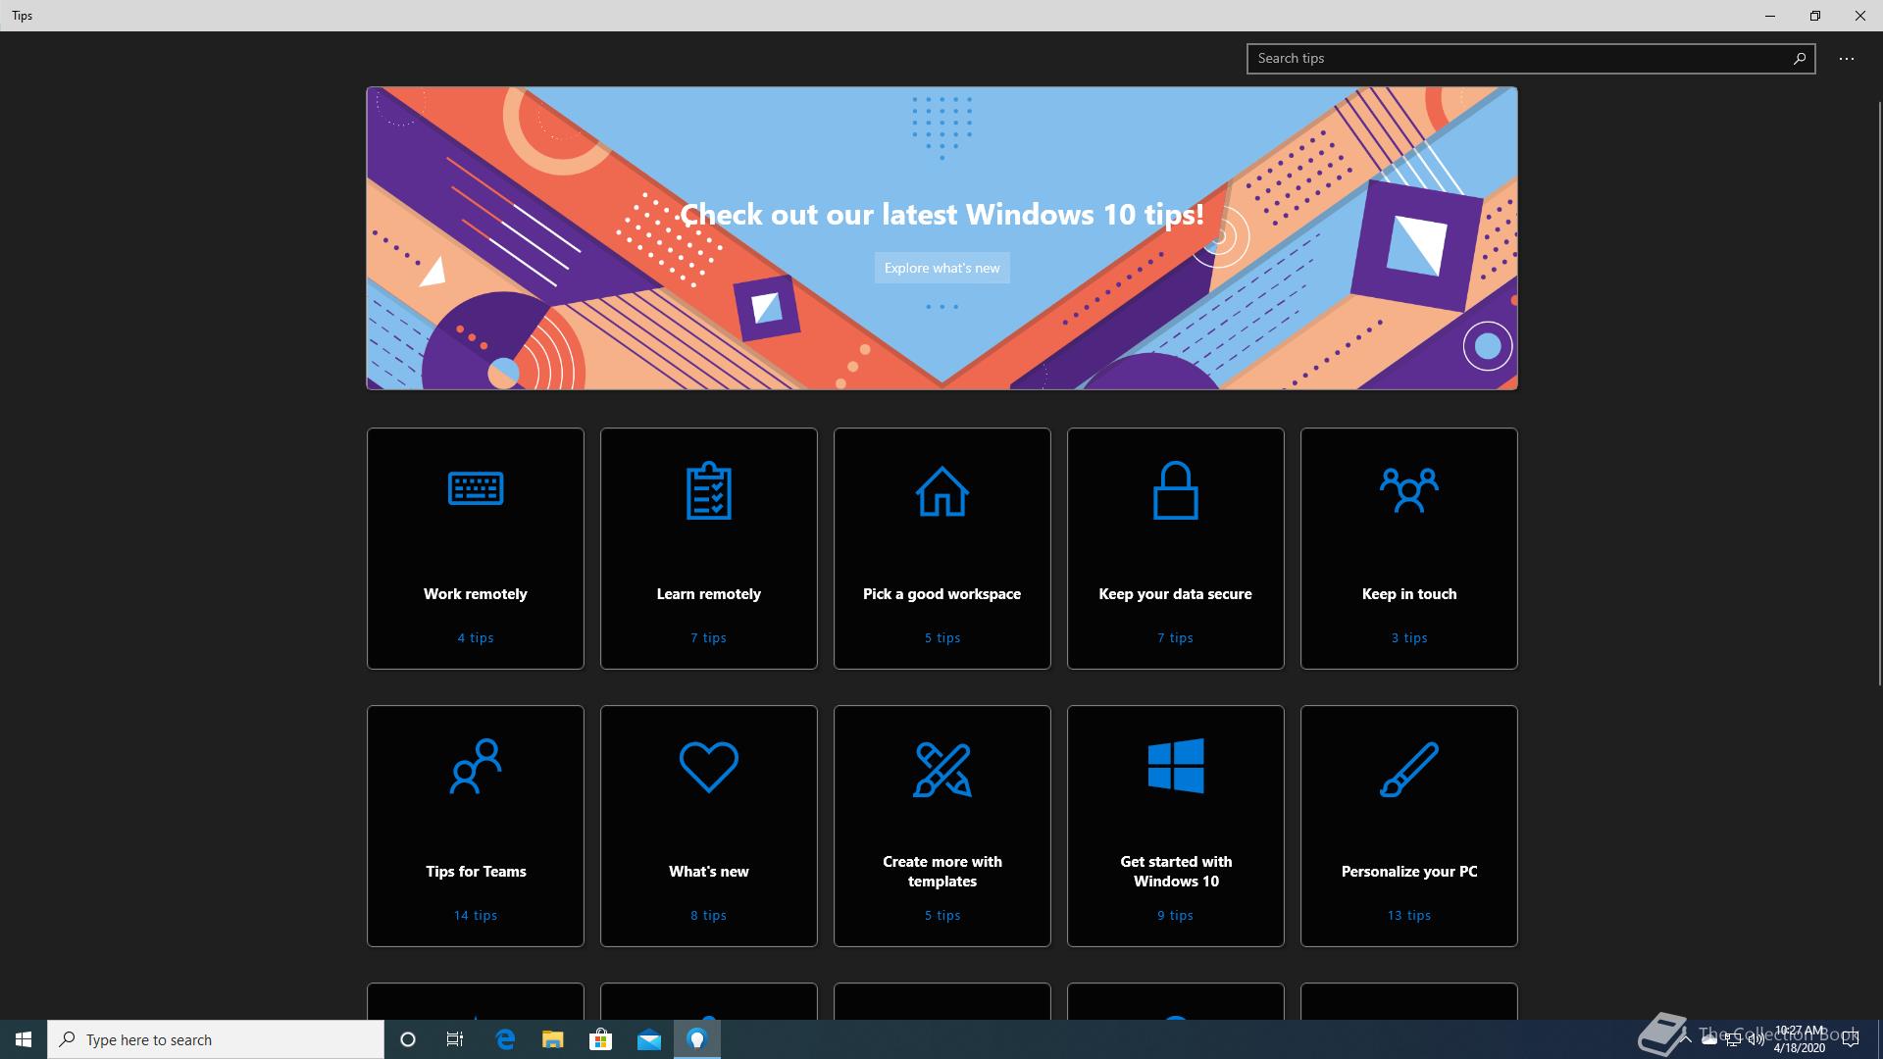Screen dimensions: 1883x1059
Task: Click 'Tips for Teams' title text
Action: (476, 872)
